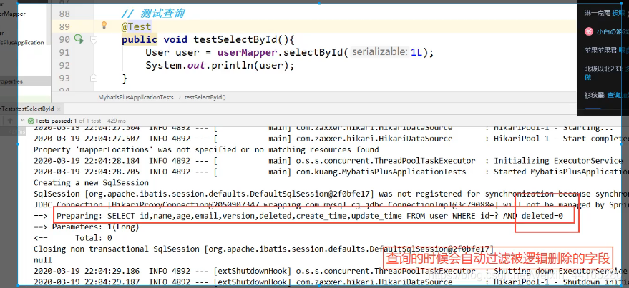Screen dimensions: 629x288
Task: Click the 'JDBC Connection [HikariProxyConnection' console line
Action: pyautogui.click(x=331, y=204)
